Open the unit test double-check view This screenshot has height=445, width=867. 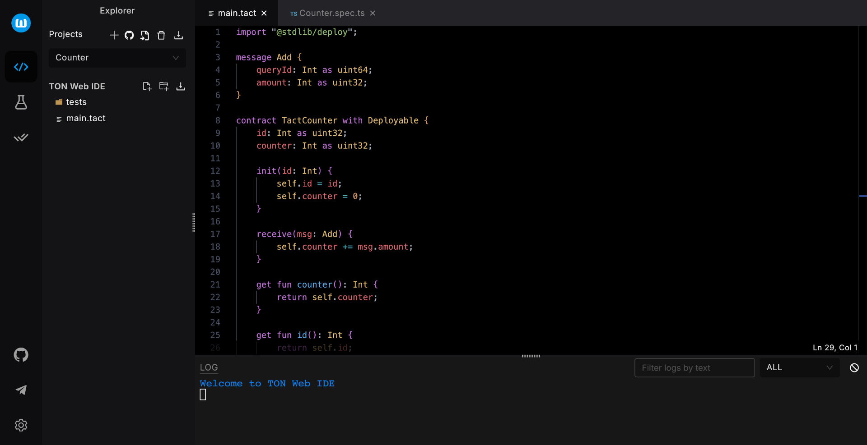(21, 138)
